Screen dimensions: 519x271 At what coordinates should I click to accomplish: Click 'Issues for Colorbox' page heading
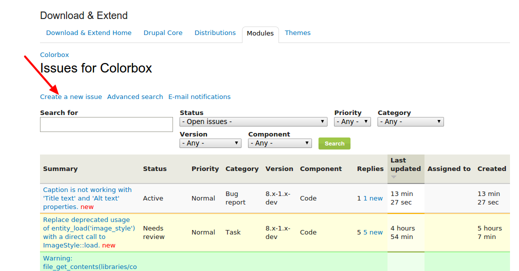click(x=96, y=68)
